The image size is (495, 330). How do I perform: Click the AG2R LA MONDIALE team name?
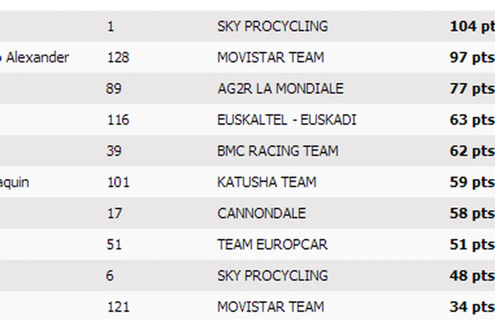point(280,89)
